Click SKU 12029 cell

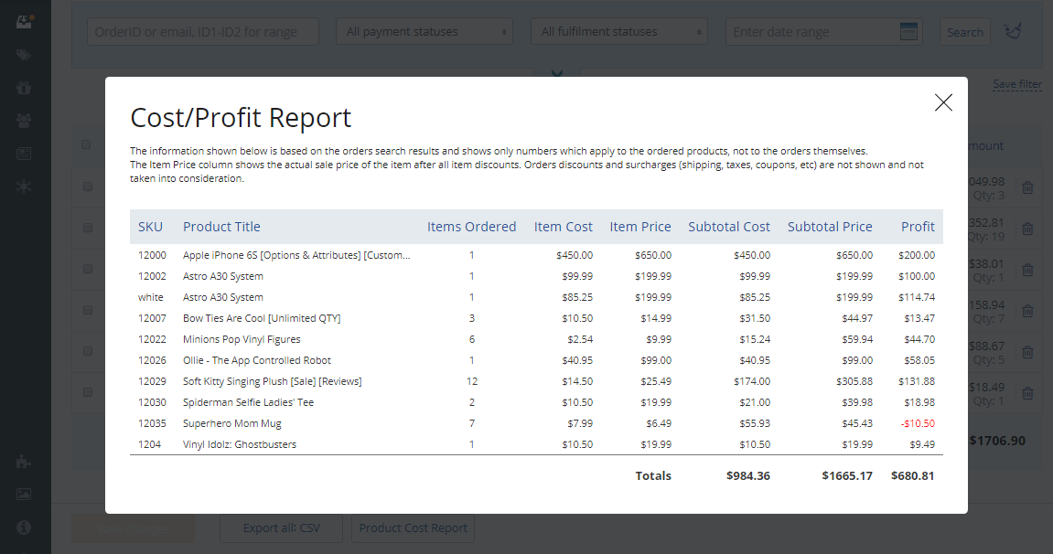click(x=152, y=381)
